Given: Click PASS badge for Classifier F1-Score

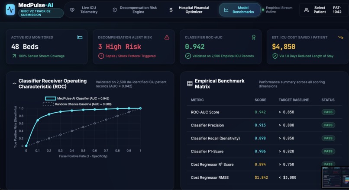Looking at the screenshot, I should tap(328, 152).
